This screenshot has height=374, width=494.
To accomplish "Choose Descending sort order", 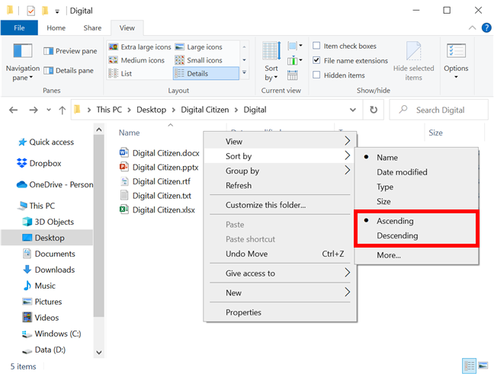I will point(416,235).
